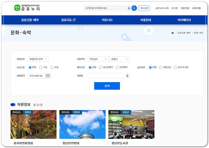Screen dimensions: 209x148
Task: Open the calendar date picker icon
Action: [48, 76]
